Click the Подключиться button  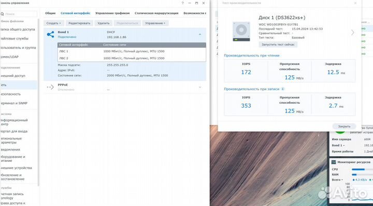[x=127, y=23]
